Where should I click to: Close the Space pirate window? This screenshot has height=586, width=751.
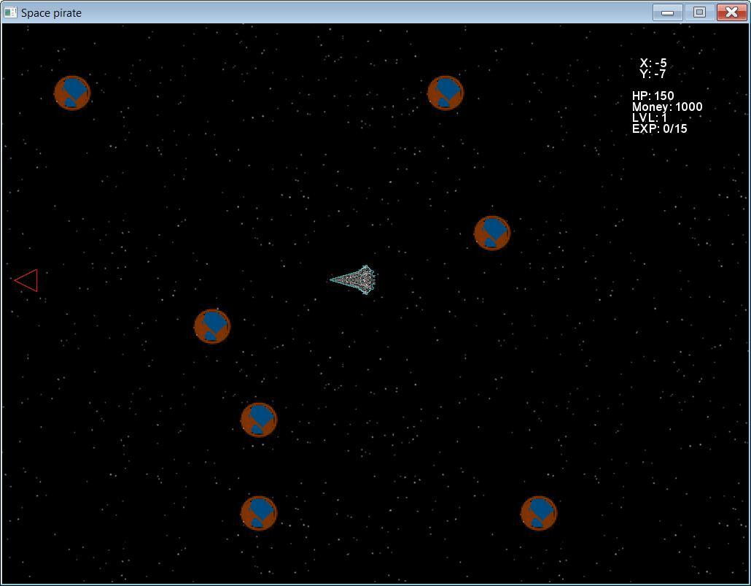pyautogui.click(x=732, y=12)
